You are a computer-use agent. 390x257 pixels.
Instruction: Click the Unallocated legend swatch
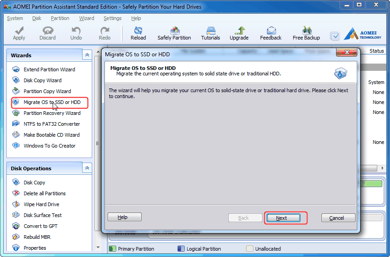point(249,248)
